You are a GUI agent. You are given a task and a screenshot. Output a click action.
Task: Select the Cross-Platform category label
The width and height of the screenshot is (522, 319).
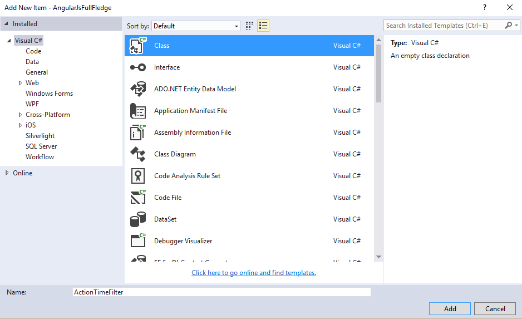48,115
